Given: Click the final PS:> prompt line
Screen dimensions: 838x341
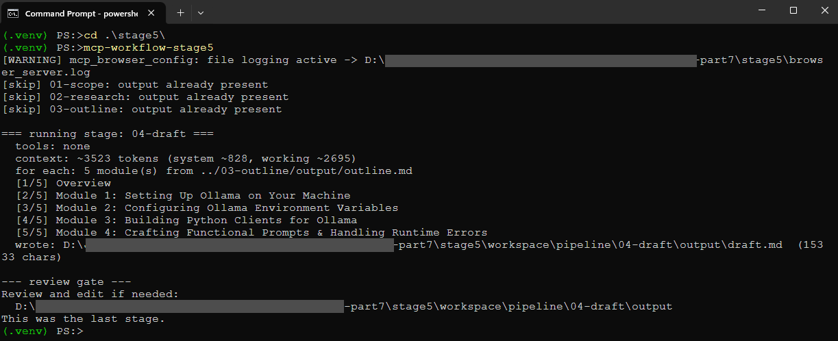Looking at the screenshot, I should pyautogui.click(x=42, y=331).
